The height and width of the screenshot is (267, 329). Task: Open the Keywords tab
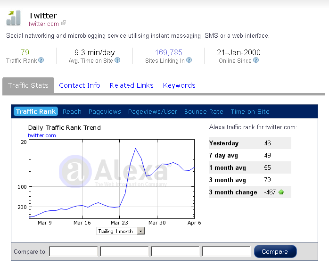(179, 85)
